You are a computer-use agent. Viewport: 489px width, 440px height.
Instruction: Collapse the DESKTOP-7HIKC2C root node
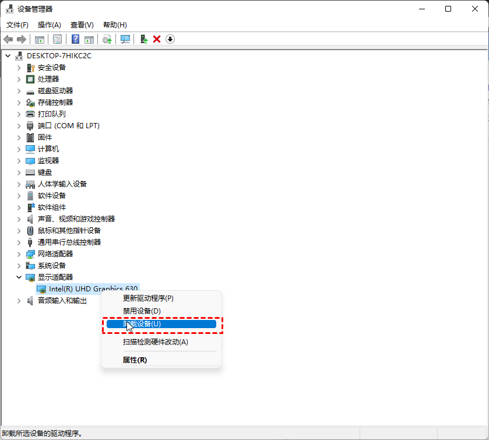(x=8, y=56)
